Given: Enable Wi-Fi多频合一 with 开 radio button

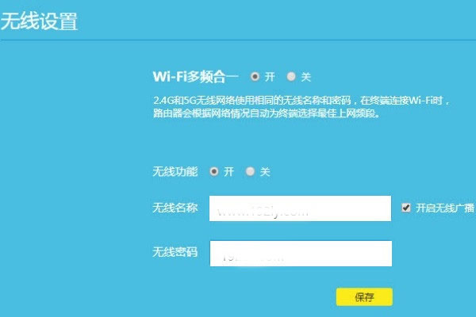Looking at the screenshot, I should click(x=255, y=76).
